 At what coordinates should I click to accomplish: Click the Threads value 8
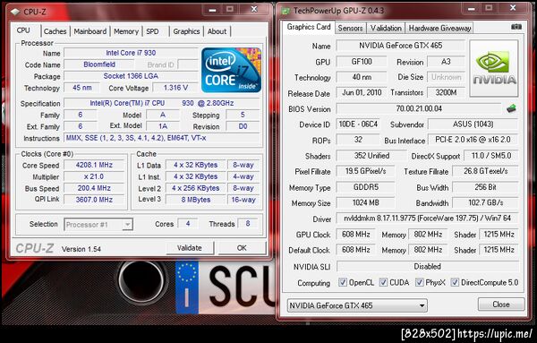click(248, 223)
